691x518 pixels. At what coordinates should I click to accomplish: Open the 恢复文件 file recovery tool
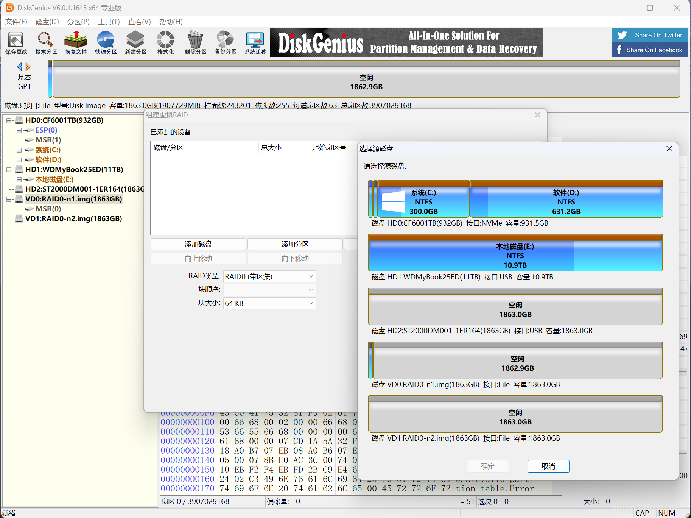click(76, 42)
